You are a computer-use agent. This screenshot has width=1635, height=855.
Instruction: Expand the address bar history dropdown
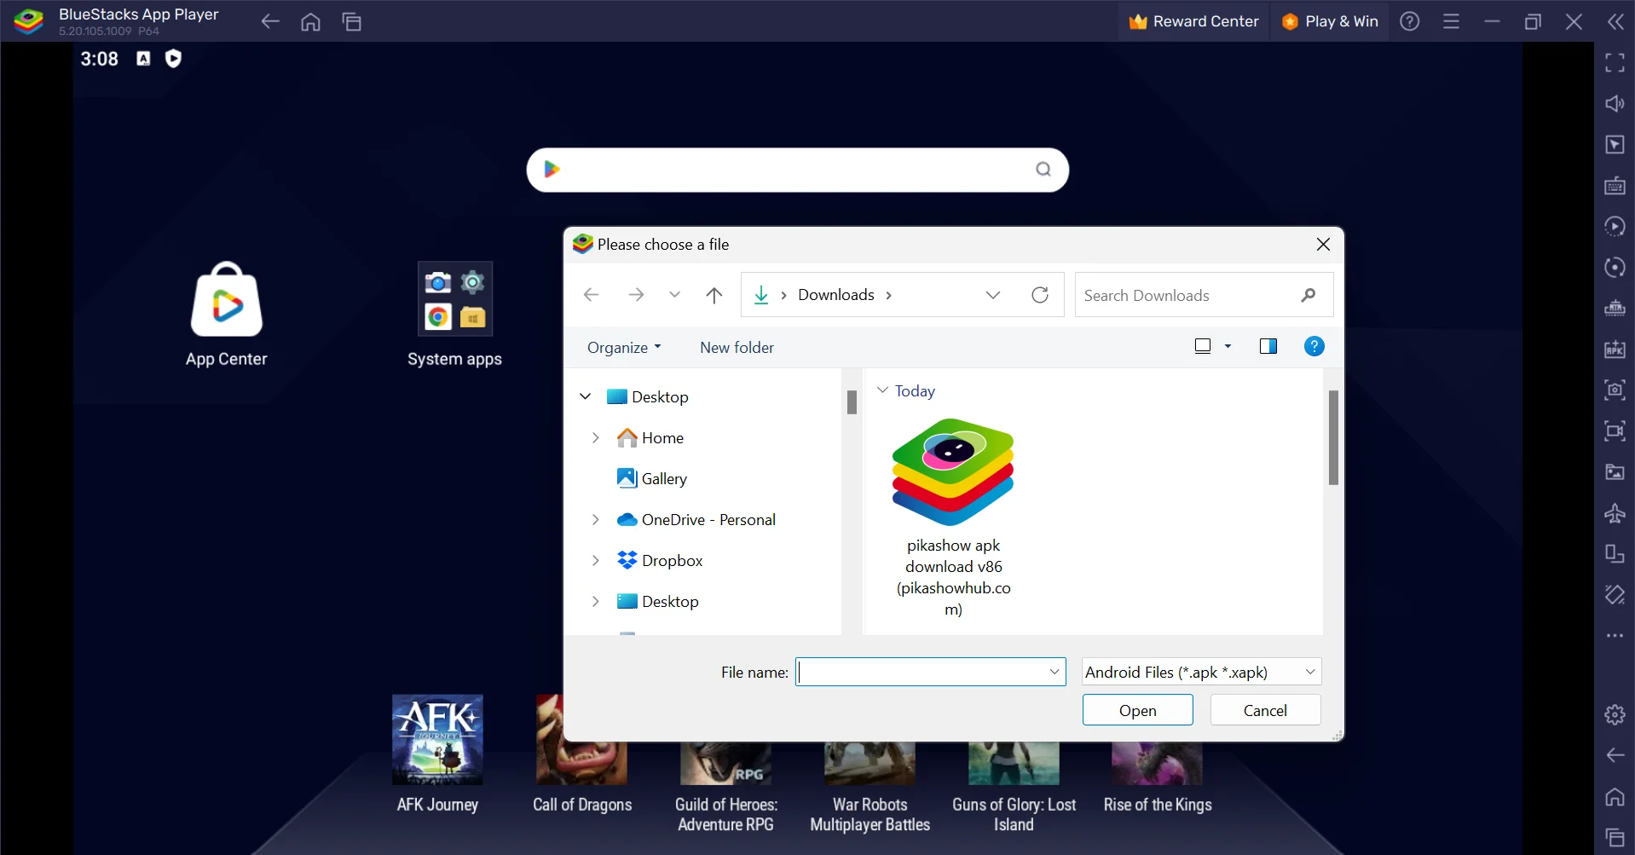(993, 295)
